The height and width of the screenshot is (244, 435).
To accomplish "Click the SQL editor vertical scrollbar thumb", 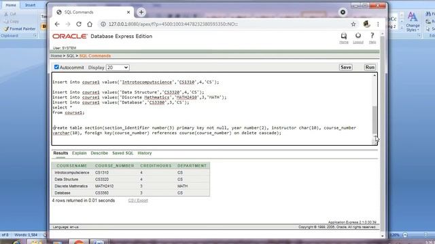I will coord(375,120).
